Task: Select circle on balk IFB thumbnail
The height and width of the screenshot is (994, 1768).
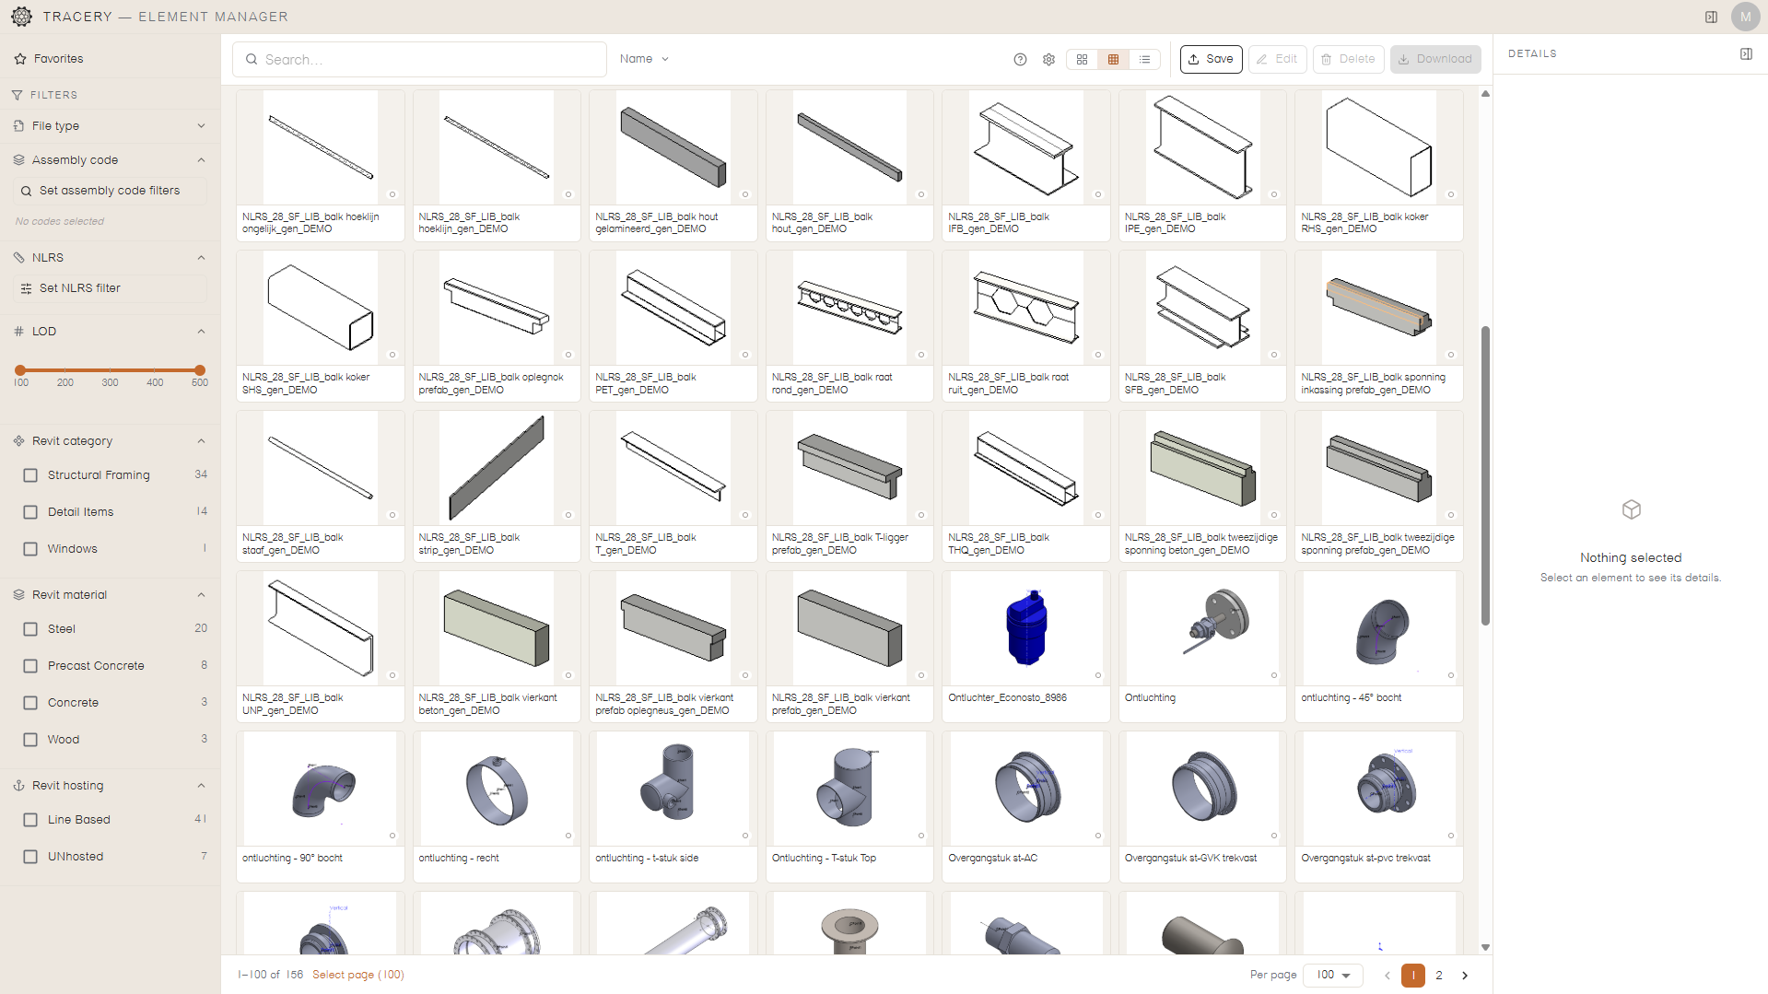Action: pyautogui.click(x=1098, y=195)
